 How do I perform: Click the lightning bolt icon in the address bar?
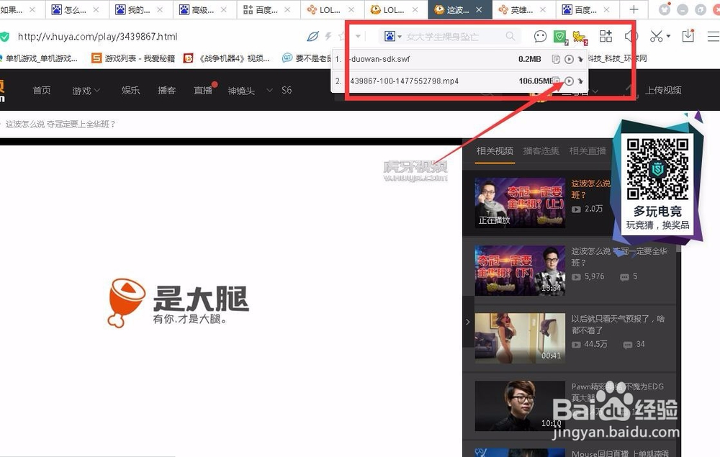tap(328, 36)
